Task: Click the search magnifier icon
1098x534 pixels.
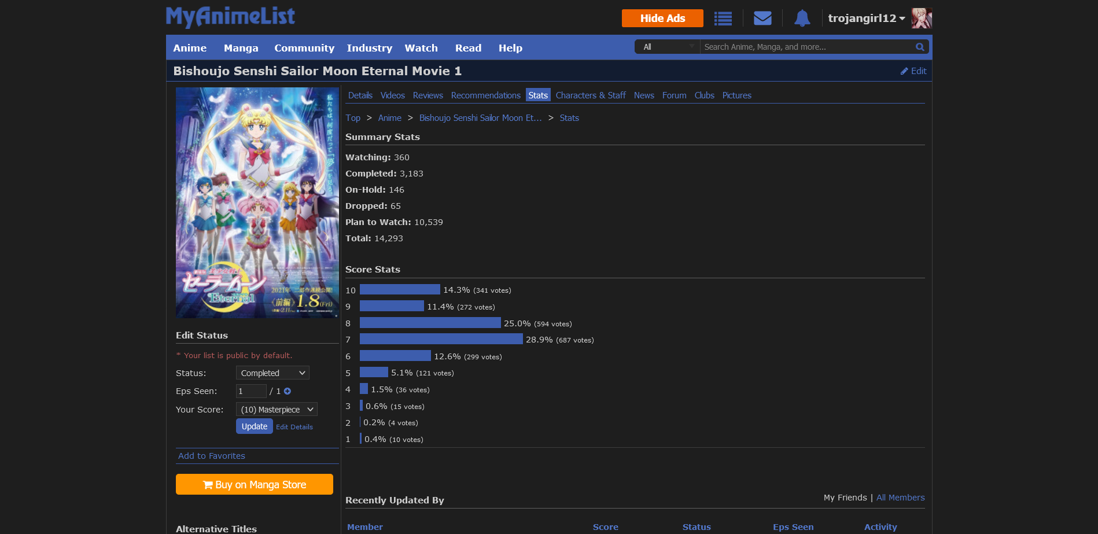Action: [x=920, y=47]
